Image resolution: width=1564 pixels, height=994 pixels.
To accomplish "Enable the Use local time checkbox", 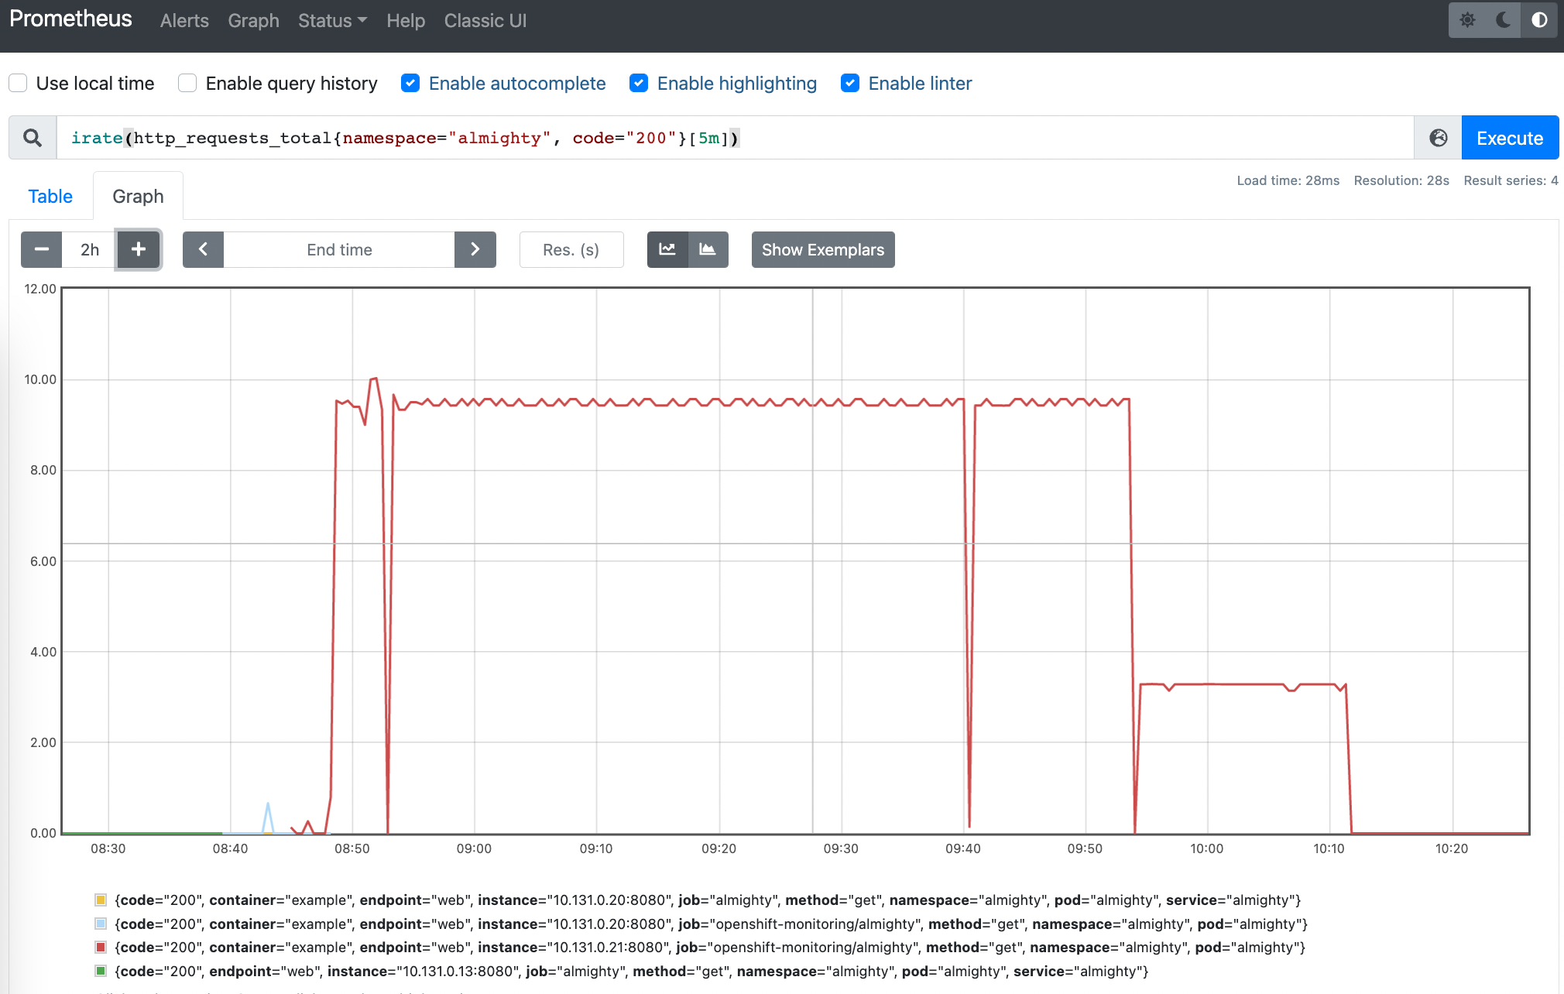I will click(x=18, y=83).
